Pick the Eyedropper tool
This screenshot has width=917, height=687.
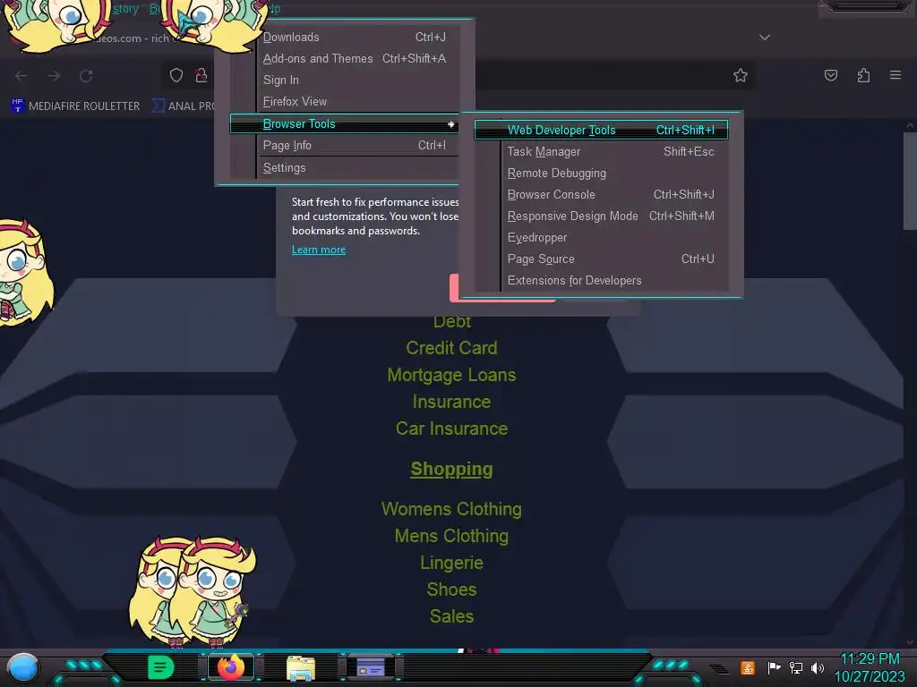tap(601, 238)
